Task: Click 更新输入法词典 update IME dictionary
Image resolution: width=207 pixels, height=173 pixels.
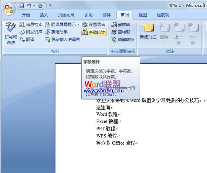Action: click(62, 40)
